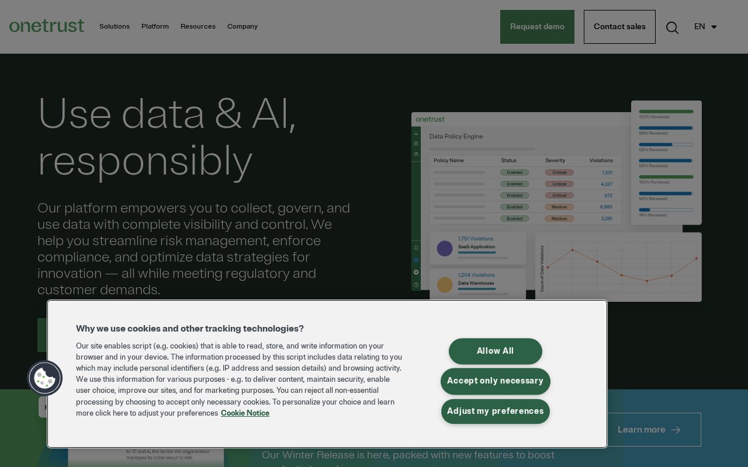The width and height of the screenshot is (748, 467).
Task: Open the Cookie Notice link
Action: pos(245,413)
